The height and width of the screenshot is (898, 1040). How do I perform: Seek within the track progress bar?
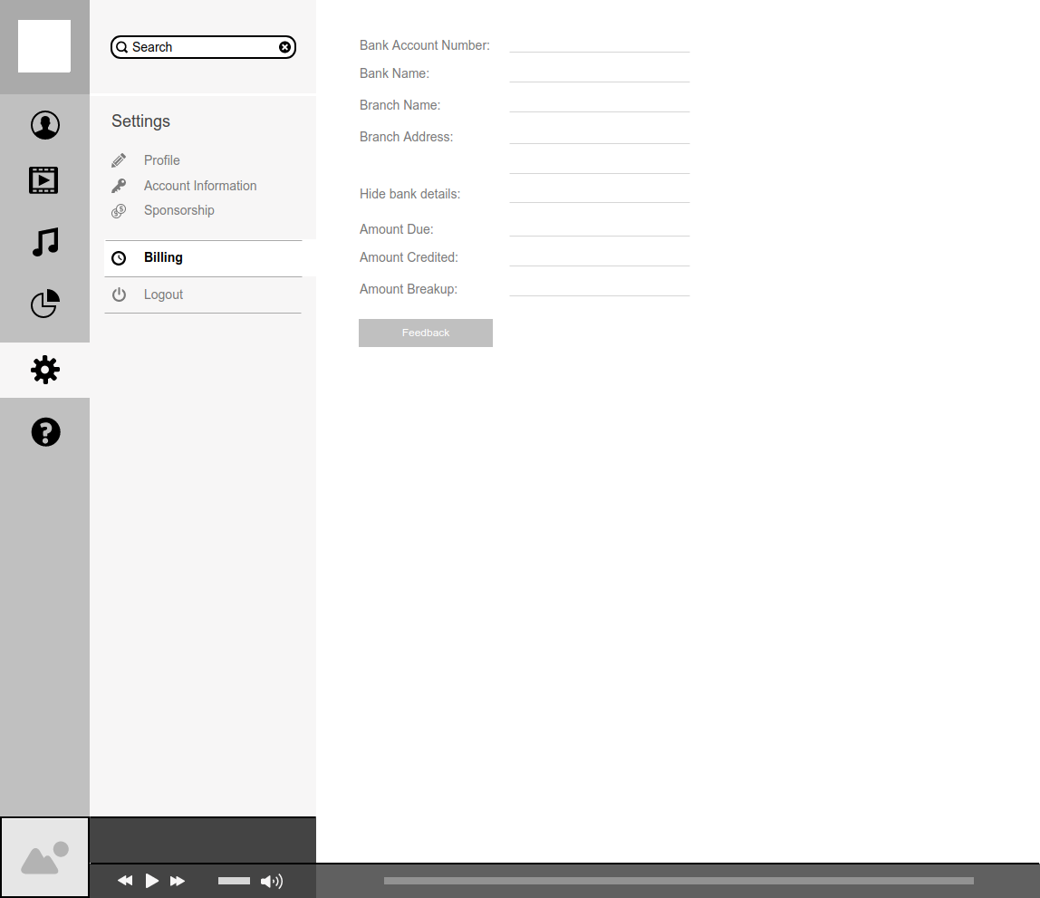679,881
